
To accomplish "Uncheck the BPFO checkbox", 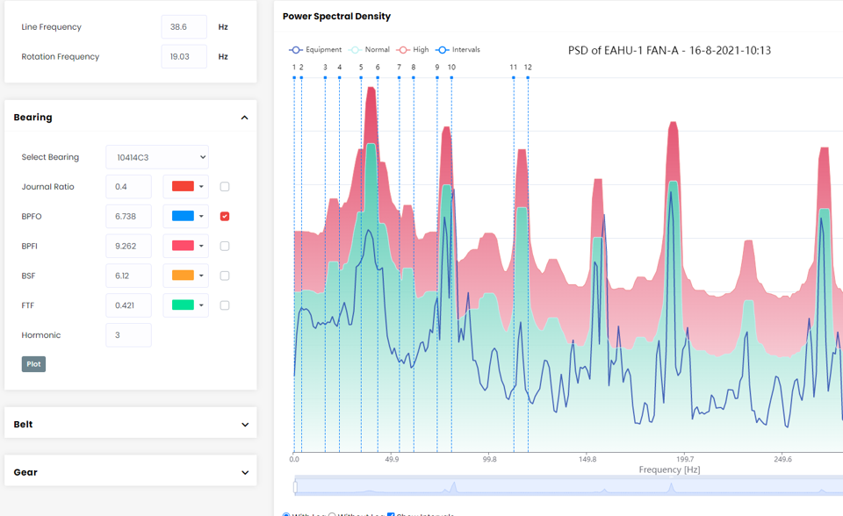I will coord(225,217).
